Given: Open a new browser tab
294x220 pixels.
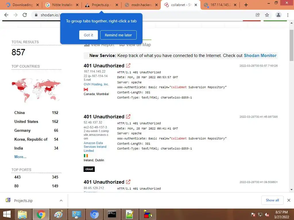Looking at the screenshot, I should point(246,5).
